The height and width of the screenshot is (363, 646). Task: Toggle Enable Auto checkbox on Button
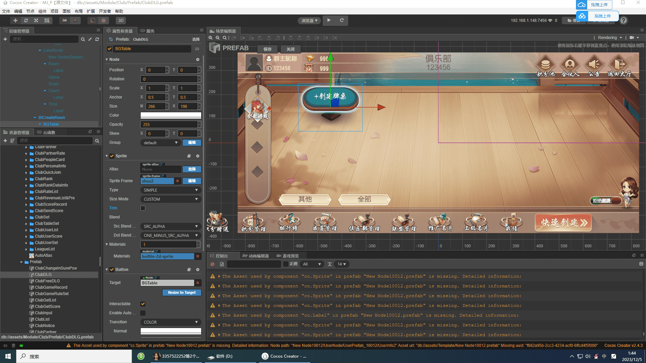click(x=143, y=313)
